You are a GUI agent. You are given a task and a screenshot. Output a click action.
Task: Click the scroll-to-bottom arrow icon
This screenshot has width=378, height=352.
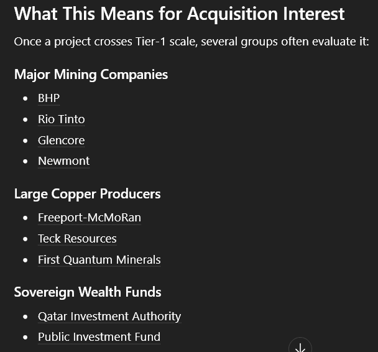click(x=300, y=346)
